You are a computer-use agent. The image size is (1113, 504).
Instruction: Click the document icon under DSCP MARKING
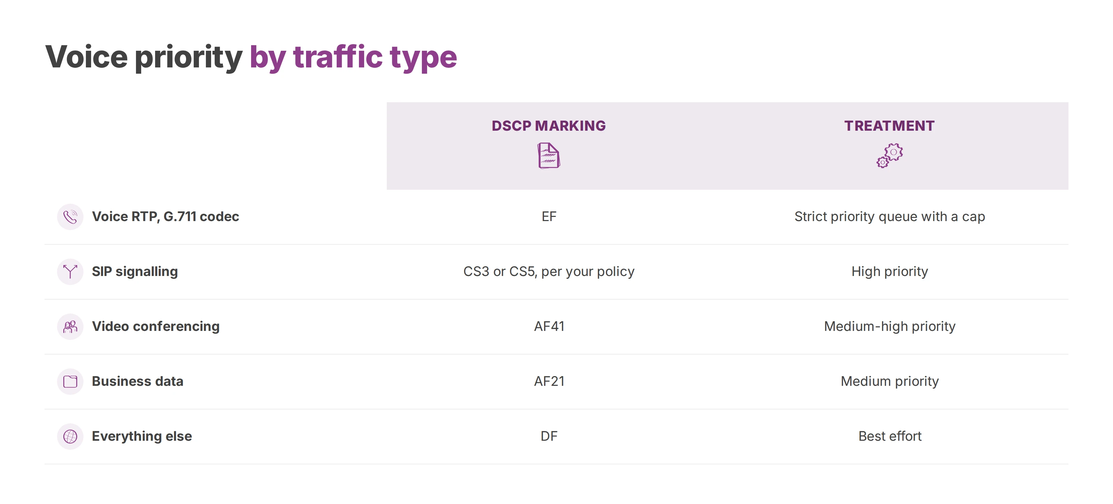[549, 155]
